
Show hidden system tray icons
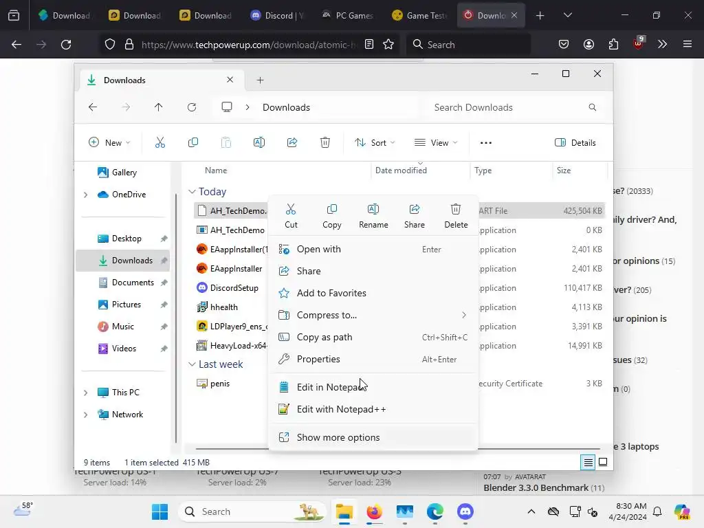(531, 511)
